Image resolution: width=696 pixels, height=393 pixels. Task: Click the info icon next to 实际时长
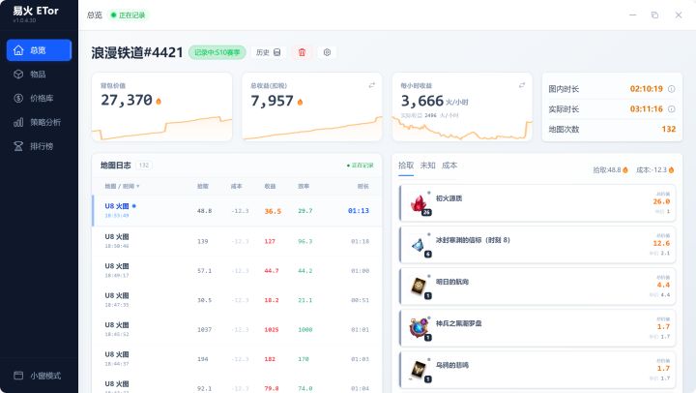point(672,109)
